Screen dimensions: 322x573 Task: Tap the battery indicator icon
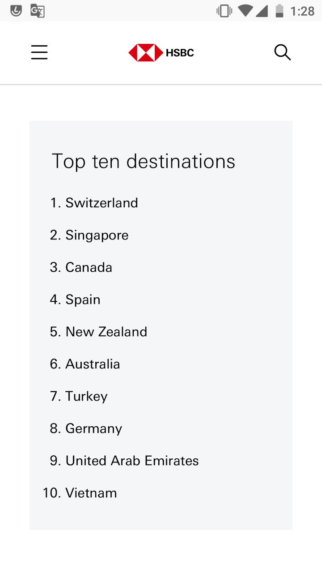[x=280, y=11]
